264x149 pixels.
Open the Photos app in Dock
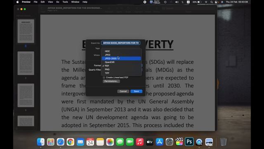pos(110,142)
